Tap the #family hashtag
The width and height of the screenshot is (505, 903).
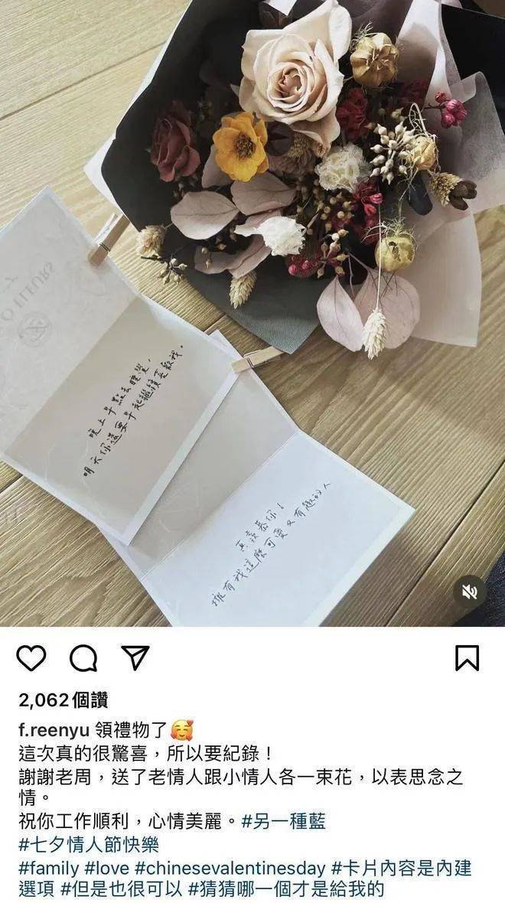pos(49,867)
